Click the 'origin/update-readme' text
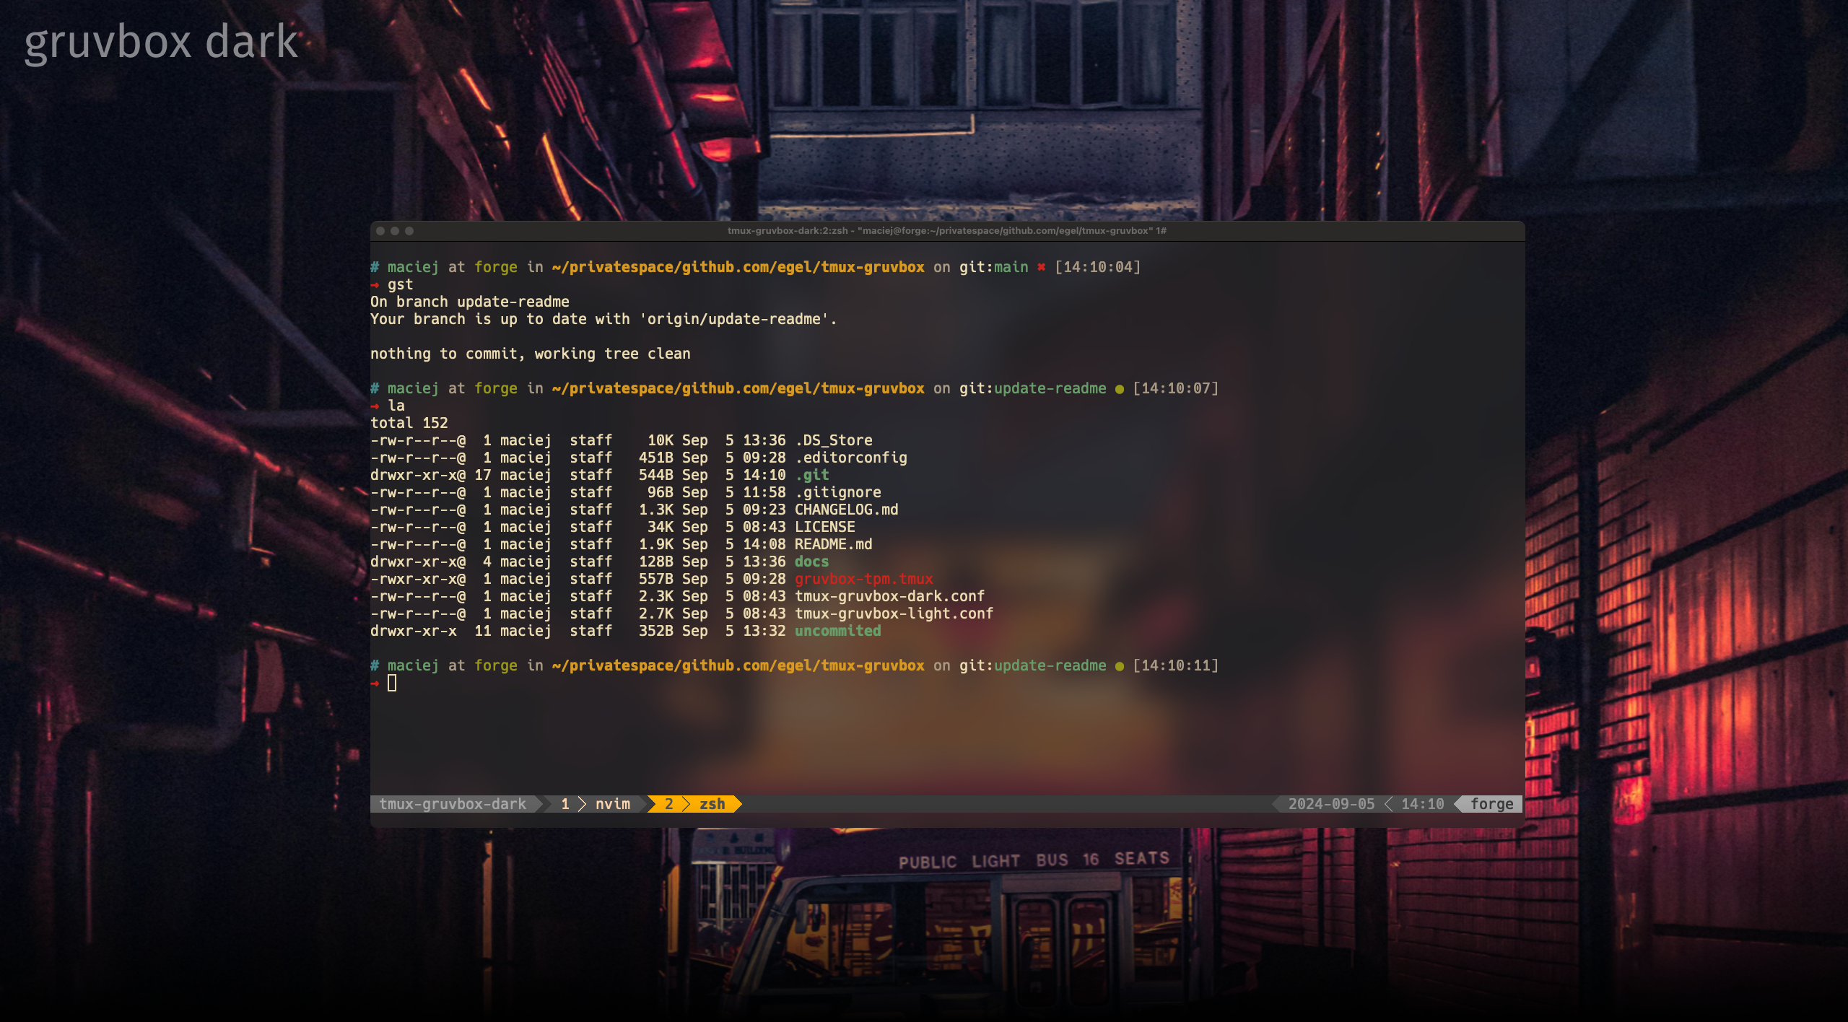The height and width of the screenshot is (1022, 1848). 734,319
